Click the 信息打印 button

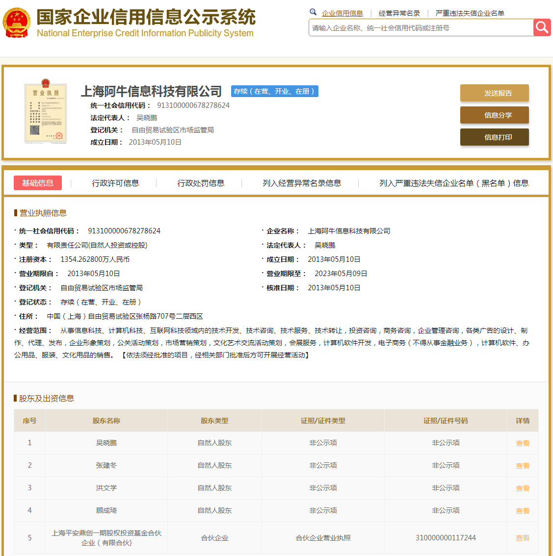tap(494, 137)
